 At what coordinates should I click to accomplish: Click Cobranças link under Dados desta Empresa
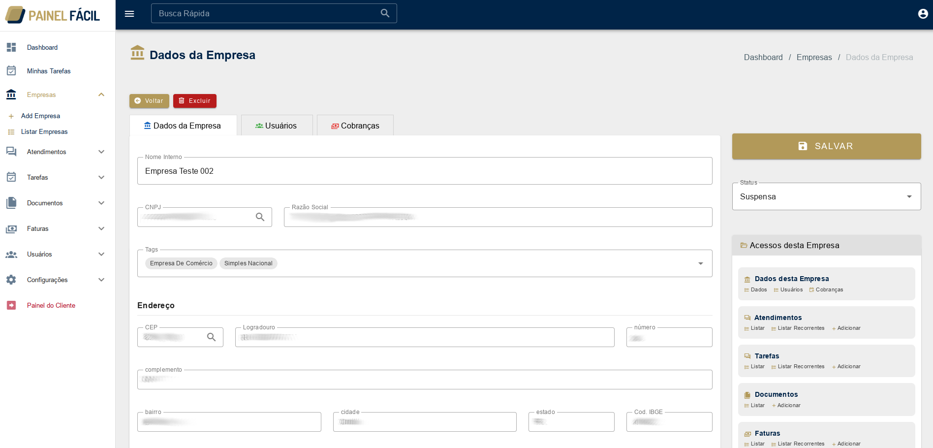[x=829, y=289]
